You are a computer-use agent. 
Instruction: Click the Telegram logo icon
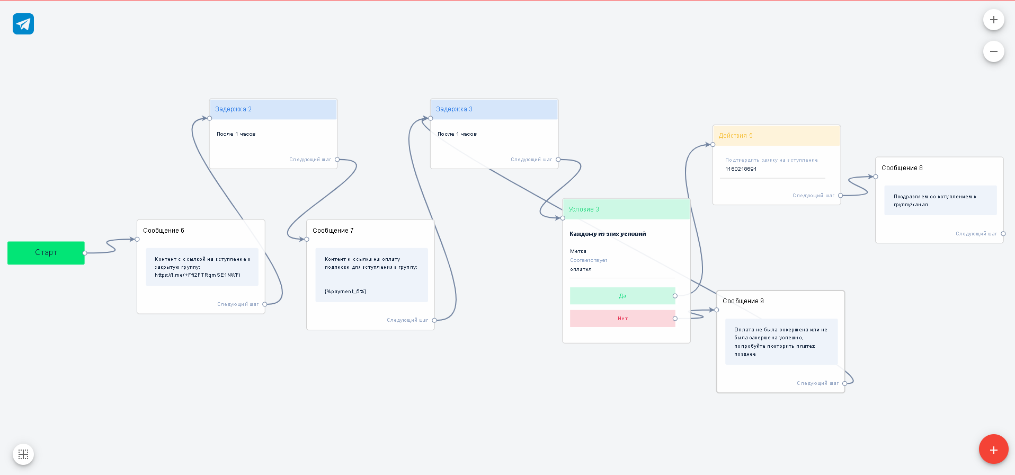(x=23, y=24)
